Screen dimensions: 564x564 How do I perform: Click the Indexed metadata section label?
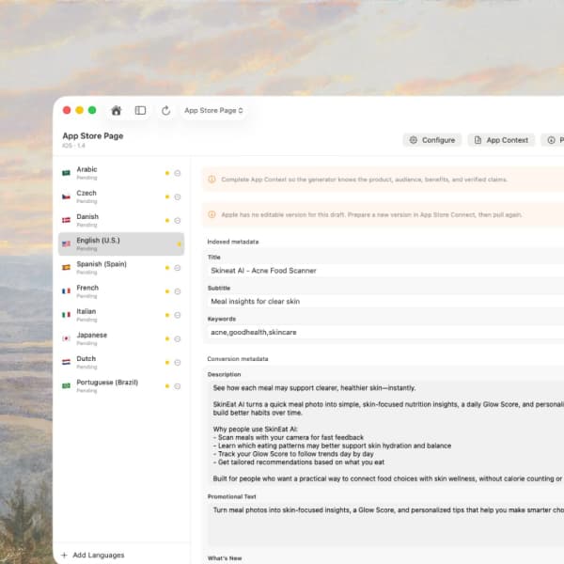233,242
